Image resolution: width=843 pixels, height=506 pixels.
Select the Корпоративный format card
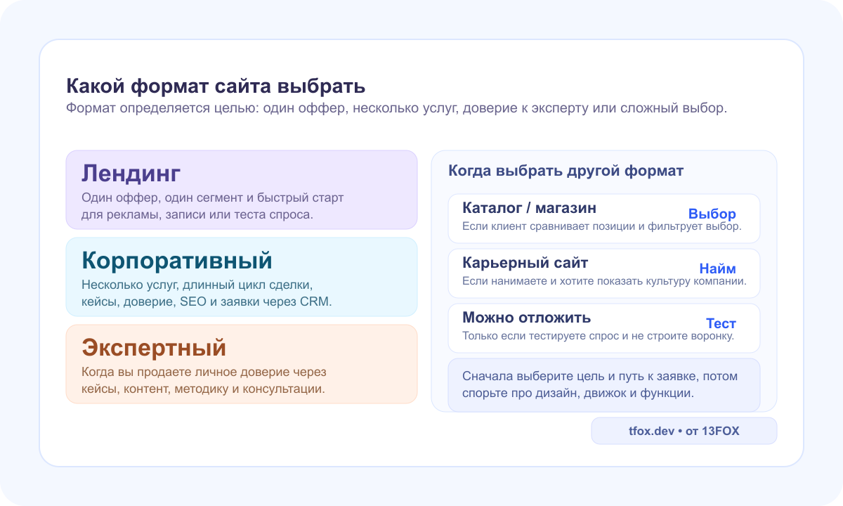coord(242,276)
